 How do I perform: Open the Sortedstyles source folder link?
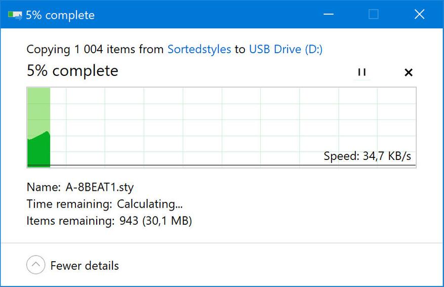click(199, 49)
